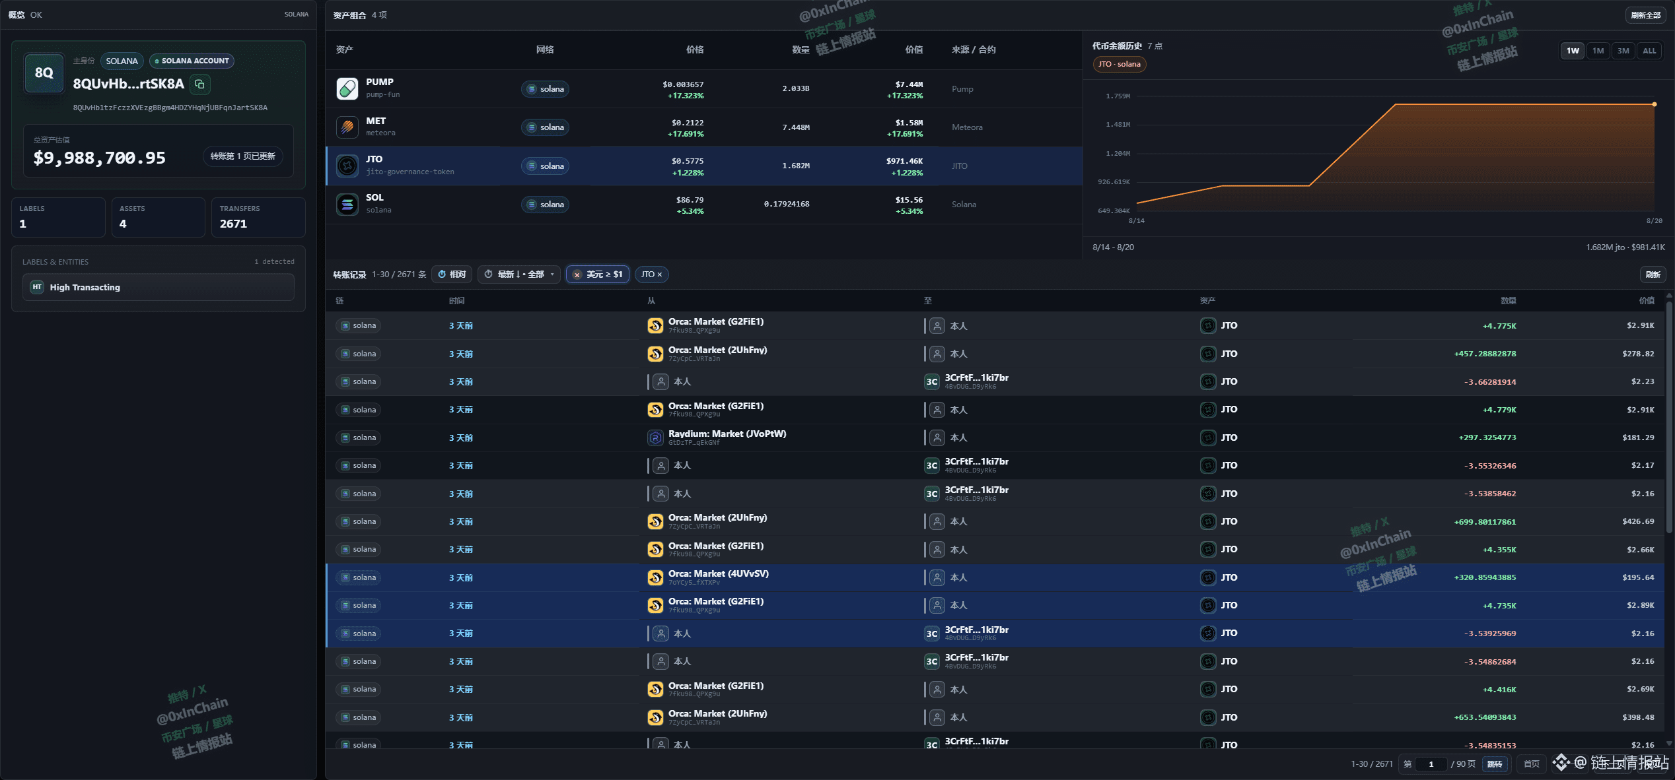Click the person icon on the +457.28882878 row

tap(937, 354)
